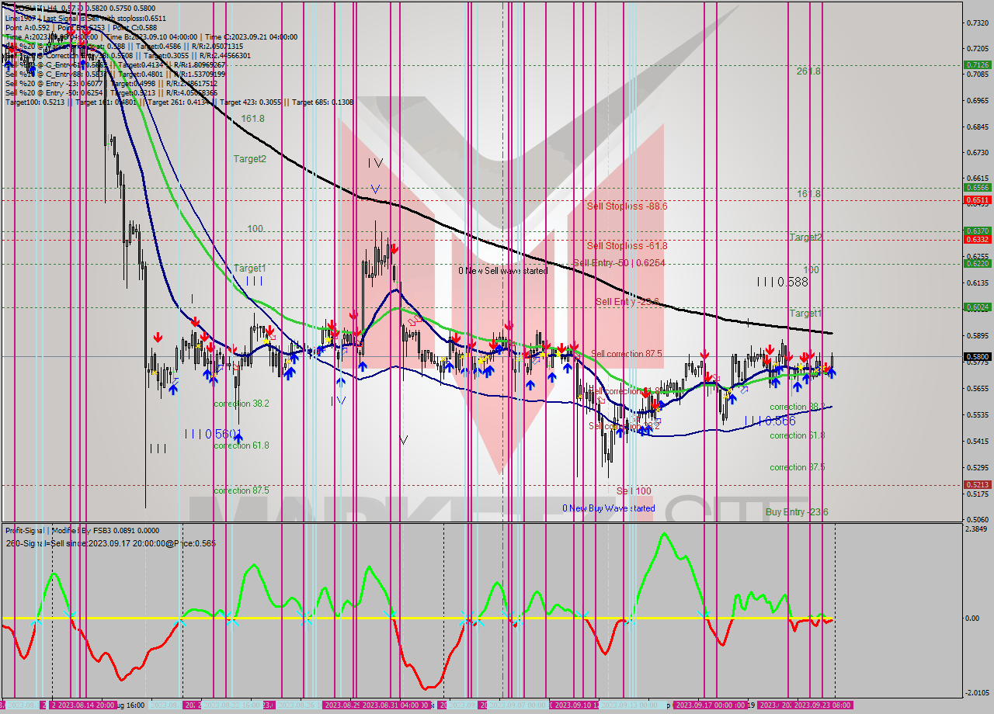994x714 pixels.
Task: Select the 'Line:1907 | Last Signal' info line
Action: tap(85, 18)
